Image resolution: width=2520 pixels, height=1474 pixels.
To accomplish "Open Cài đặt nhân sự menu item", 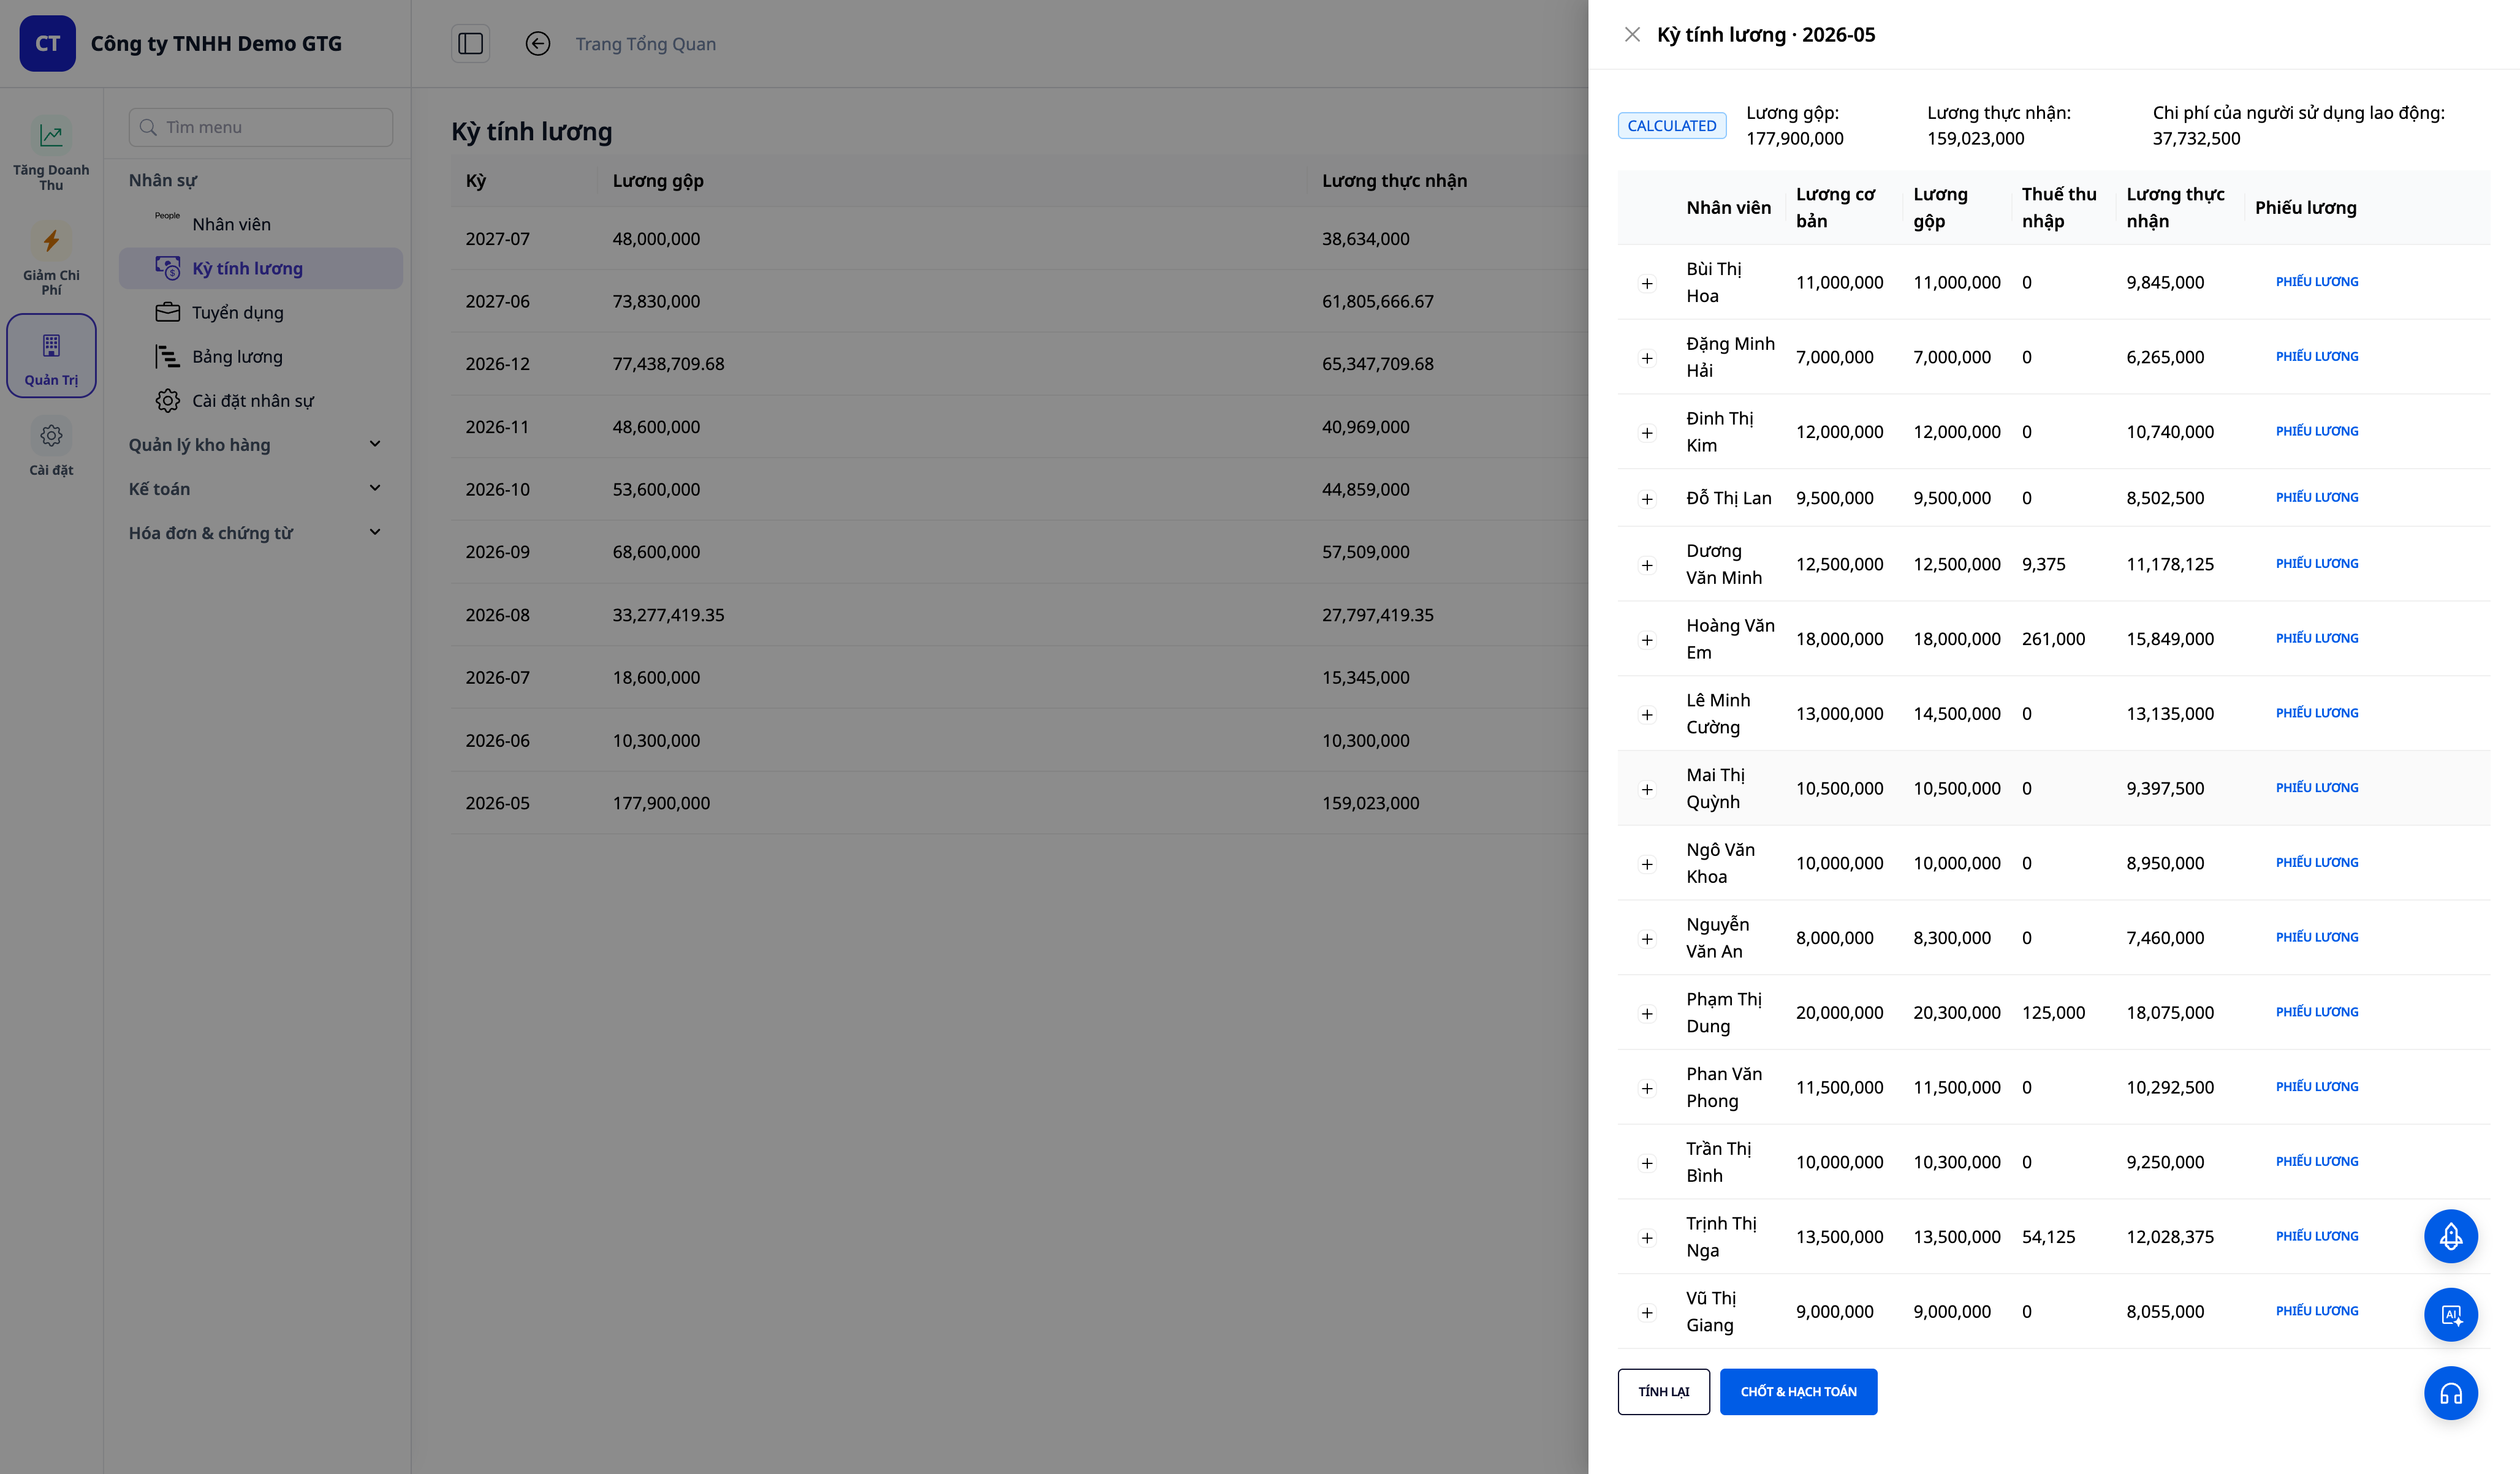I will tap(260, 400).
